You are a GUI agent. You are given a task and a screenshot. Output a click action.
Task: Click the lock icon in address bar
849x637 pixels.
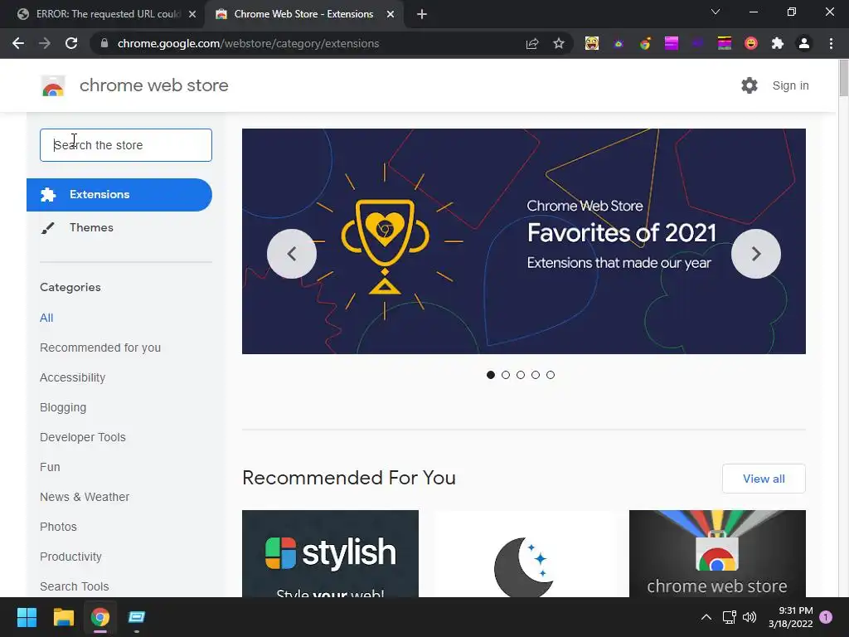(104, 43)
